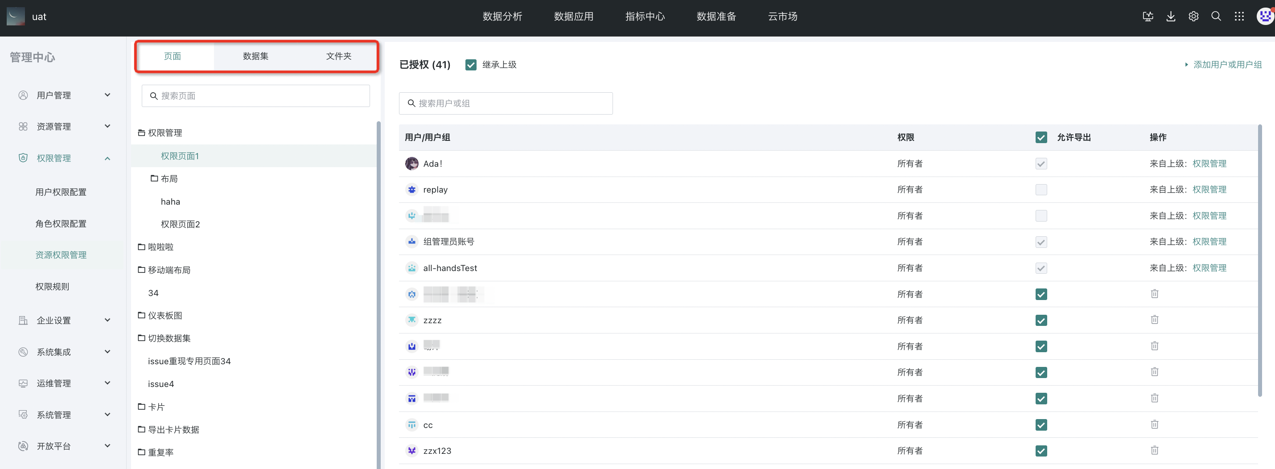Open 数据分析 in top navigation
1275x469 pixels.
502,16
